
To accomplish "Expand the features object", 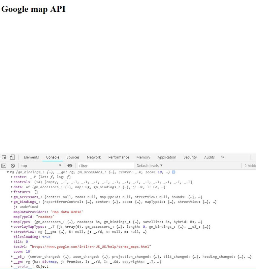I will pyautogui.click(x=11, y=192).
